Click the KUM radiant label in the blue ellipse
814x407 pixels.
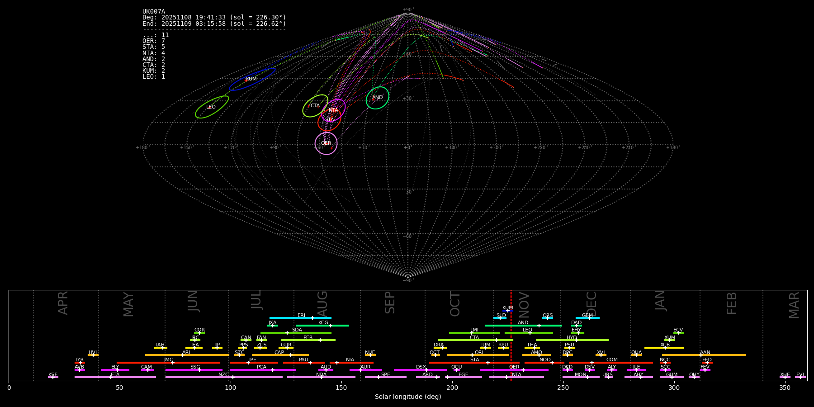tap(251, 79)
